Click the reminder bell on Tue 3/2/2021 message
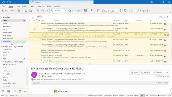The width and height of the screenshot is (172, 97). pyautogui.click(x=34, y=29)
